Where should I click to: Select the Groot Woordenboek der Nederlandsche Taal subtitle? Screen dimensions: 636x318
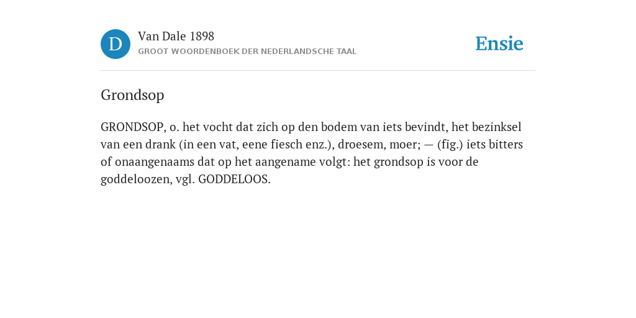(x=247, y=52)
